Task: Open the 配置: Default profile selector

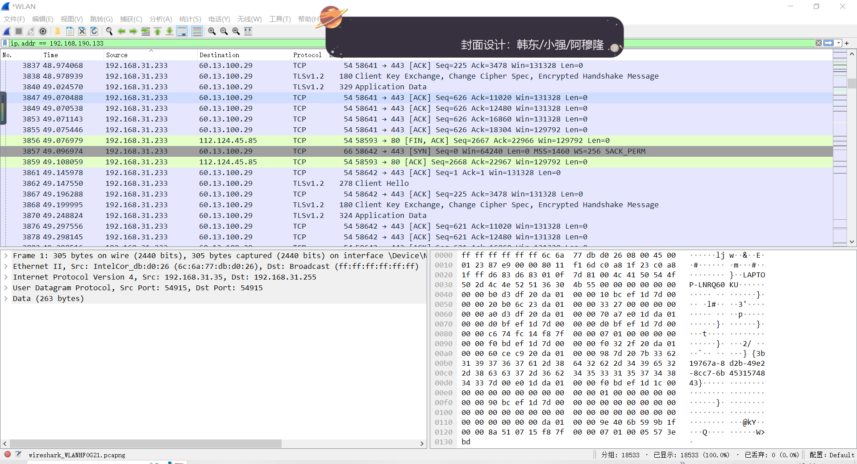Action: [832, 455]
